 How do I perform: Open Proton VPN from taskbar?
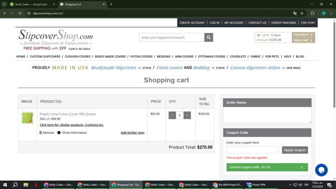tap(256, 185)
